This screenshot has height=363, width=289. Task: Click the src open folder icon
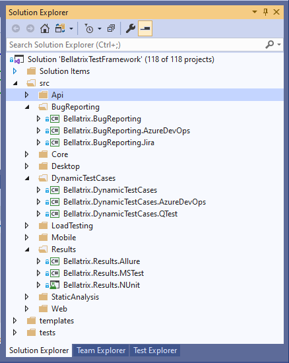(x=31, y=83)
